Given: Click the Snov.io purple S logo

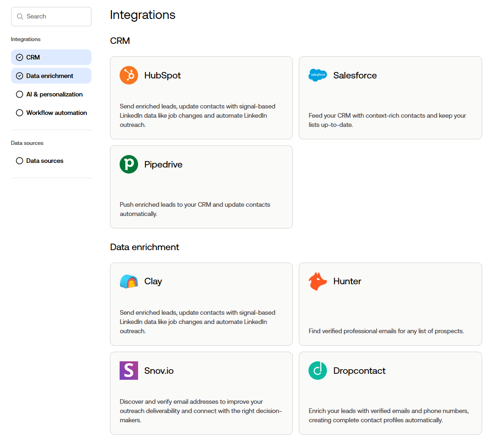Looking at the screenshot, I should [129, 371].
